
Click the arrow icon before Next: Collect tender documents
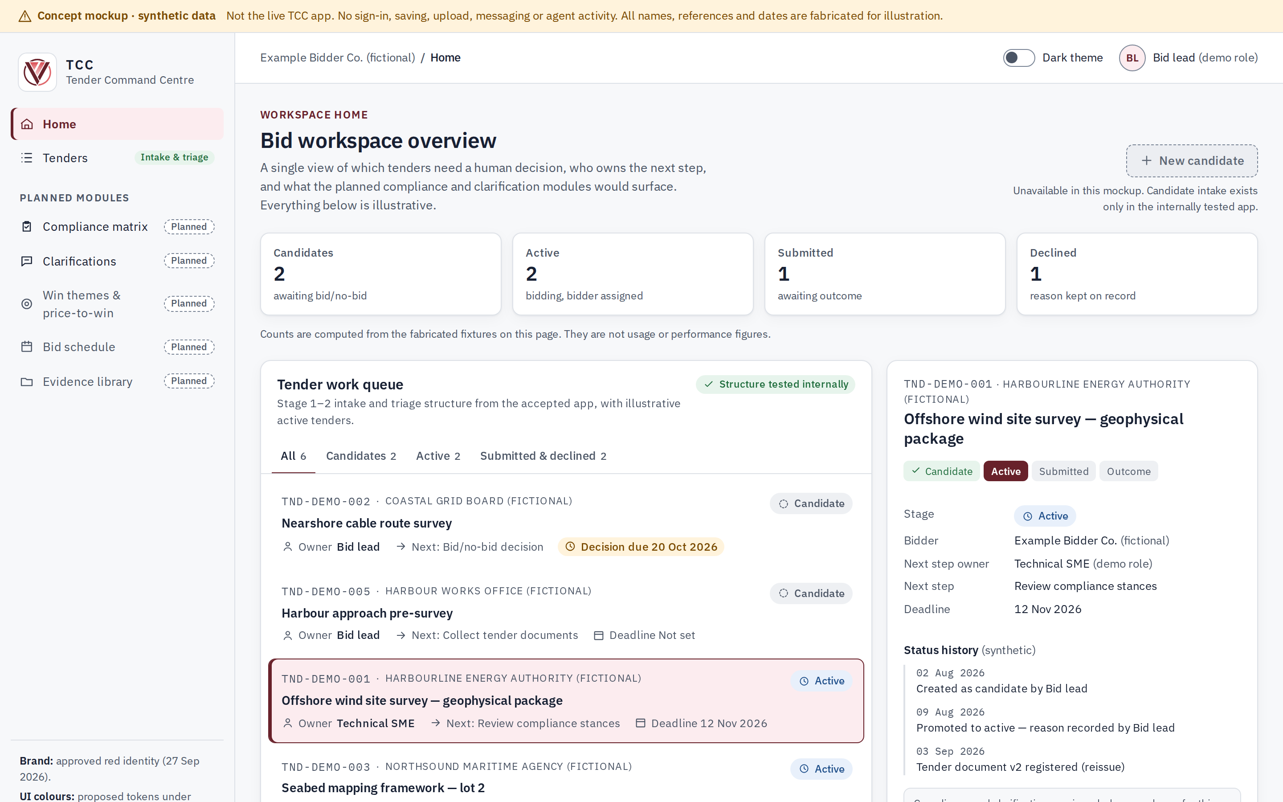[401, 635]
